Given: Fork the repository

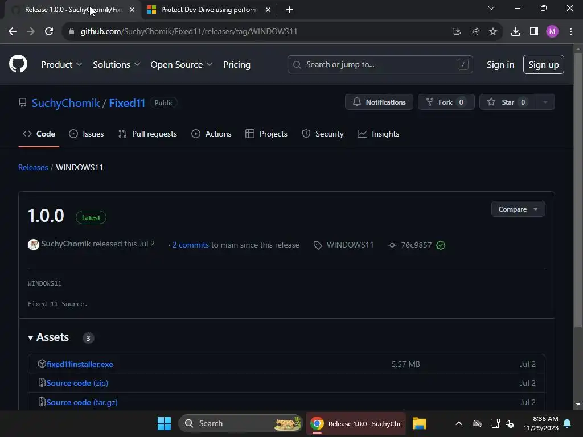Looking at the screenshot, I should (446, 102).
